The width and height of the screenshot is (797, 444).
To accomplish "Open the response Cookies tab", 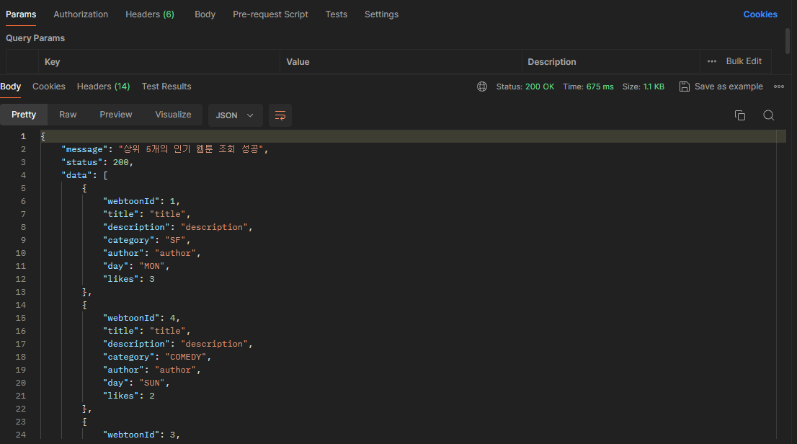I will pyautogui.click(x=49, y=86).
